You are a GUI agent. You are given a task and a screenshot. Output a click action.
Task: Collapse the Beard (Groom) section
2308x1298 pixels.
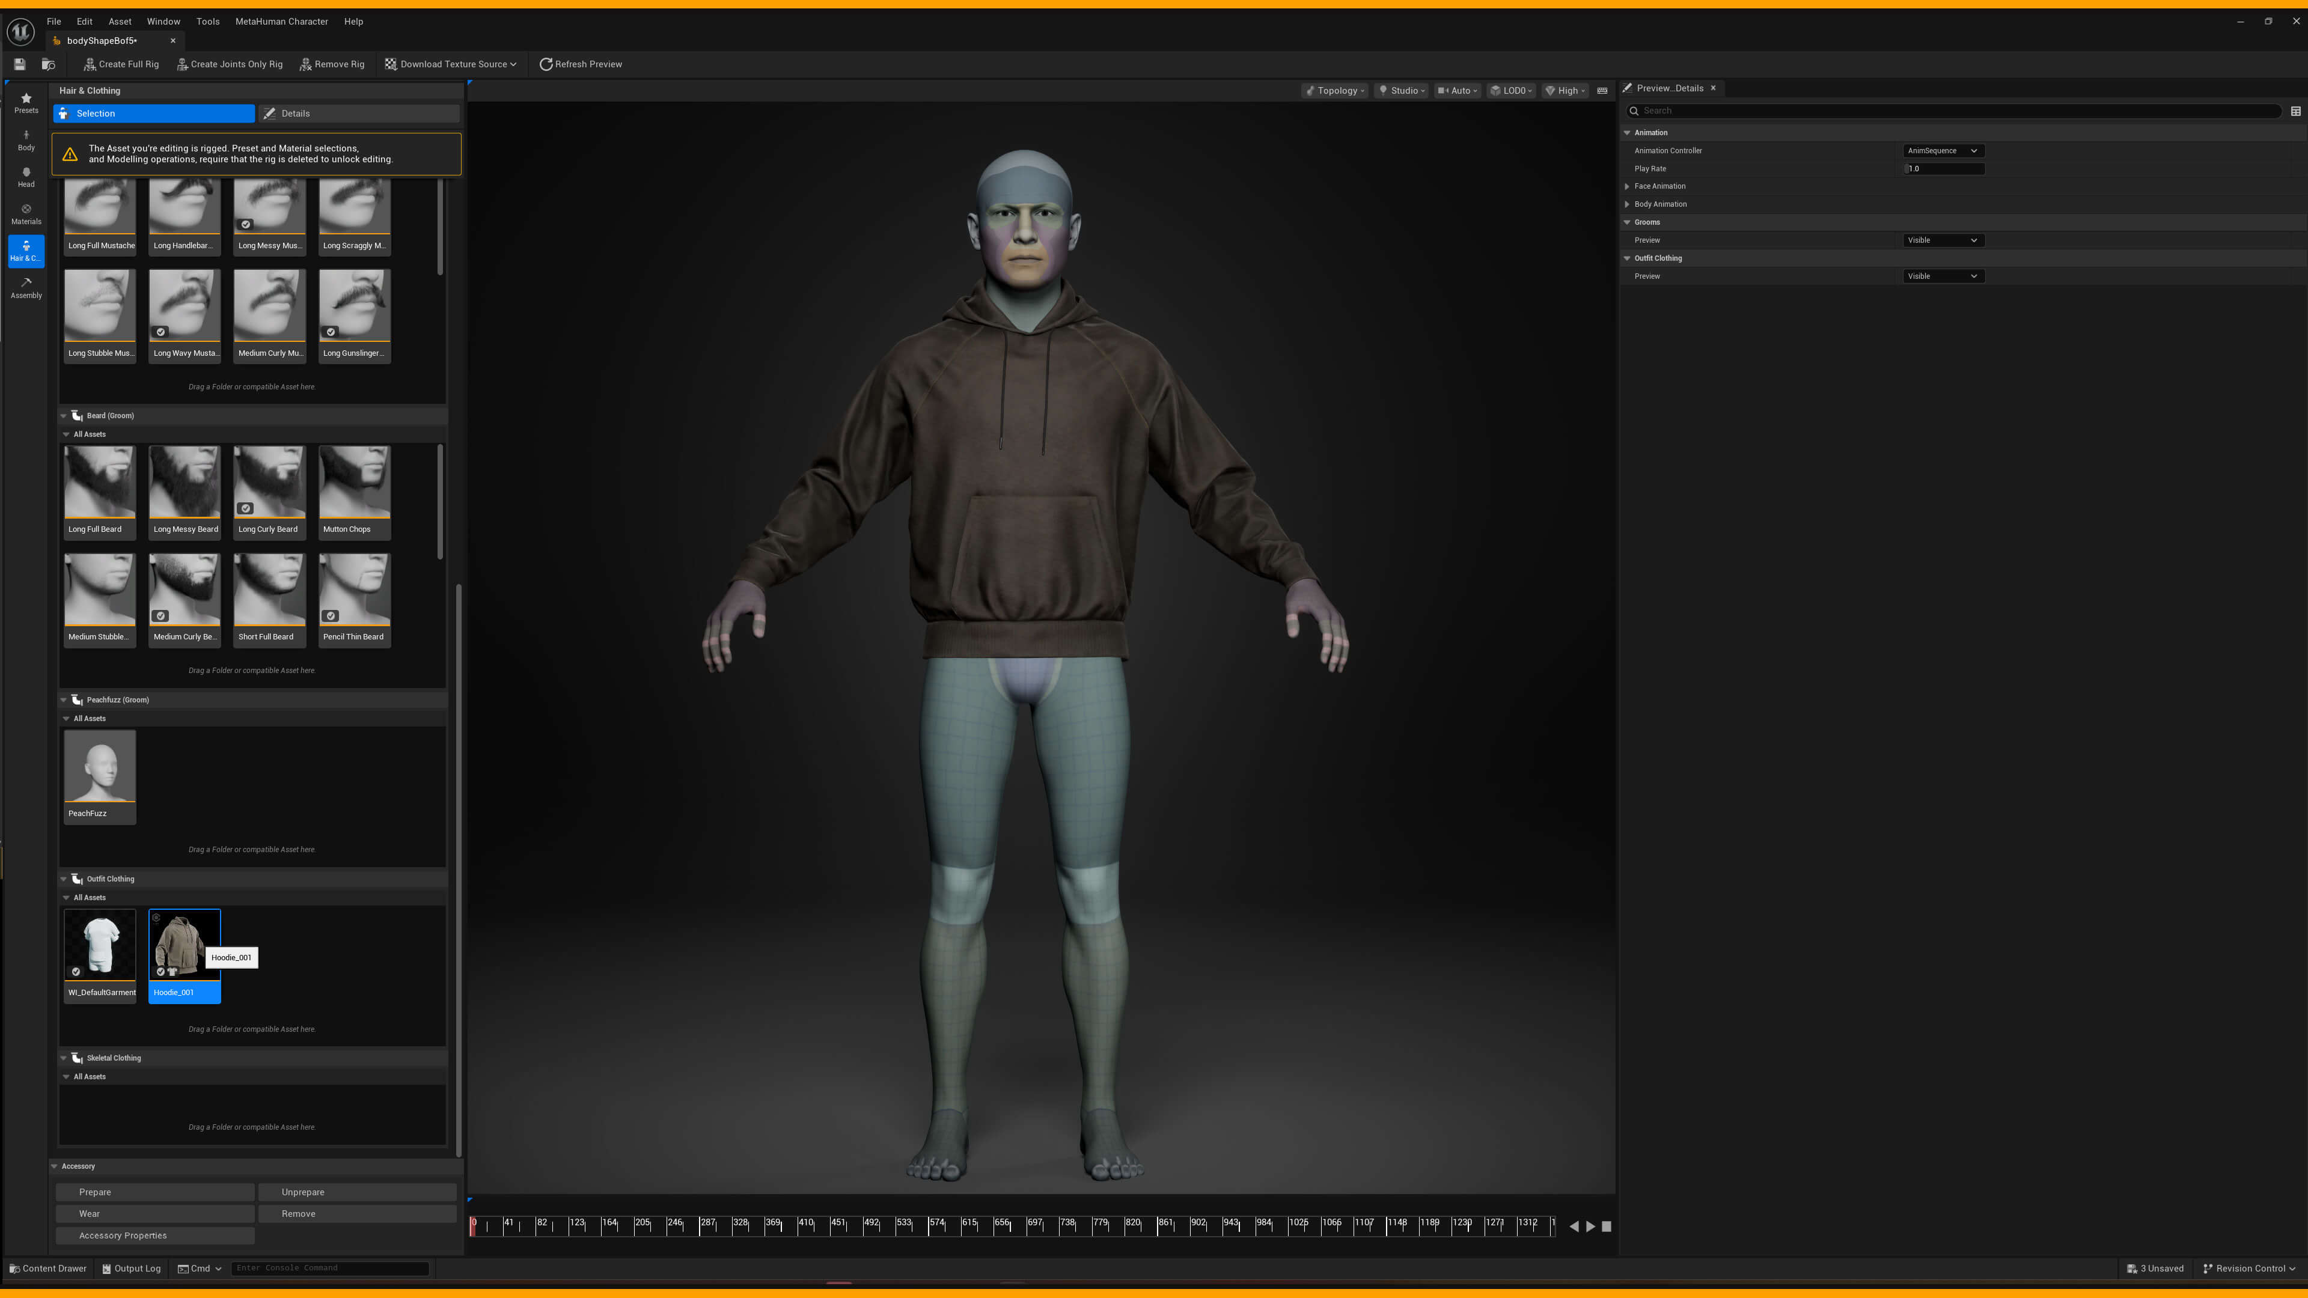coord(64,416)
